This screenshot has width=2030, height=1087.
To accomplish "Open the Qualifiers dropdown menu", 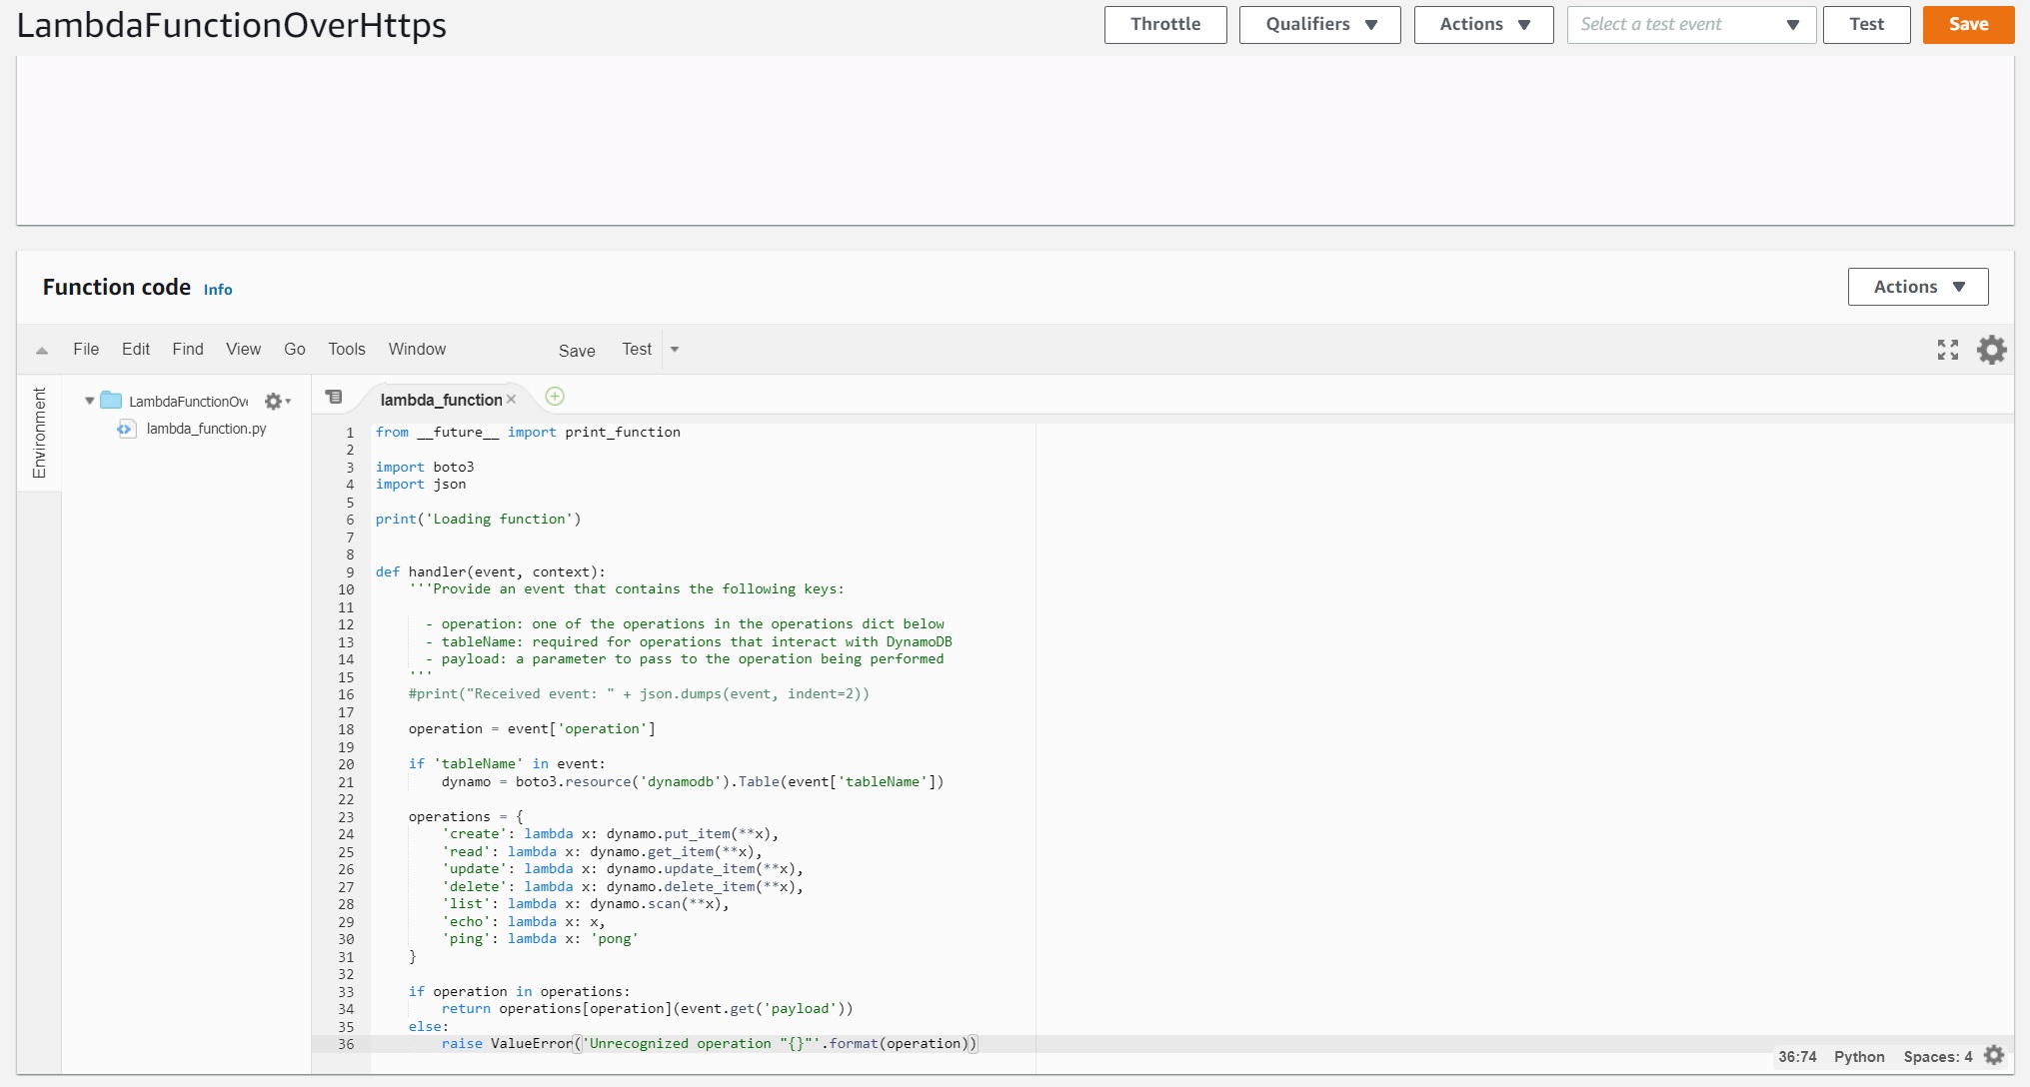I will pos(1319,23).
